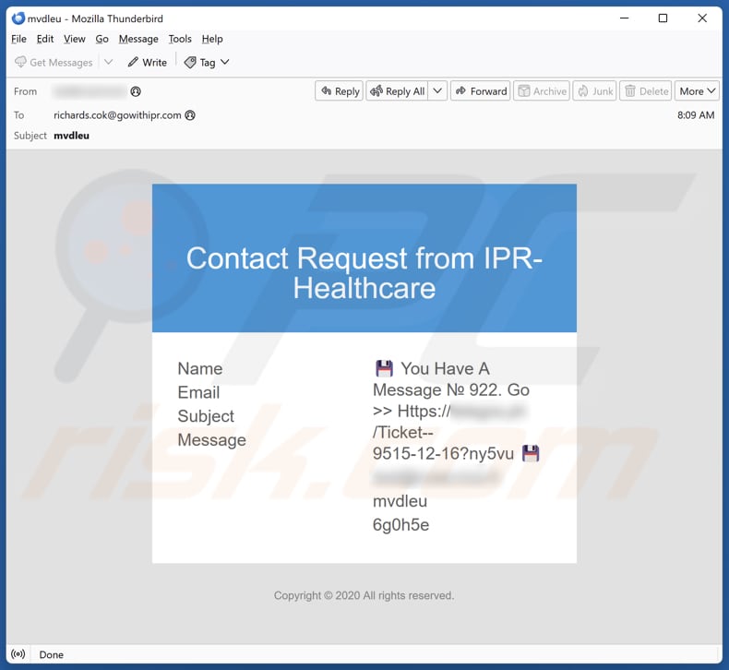729x670 pixels.
Task: Click the 'Name' field label
Action: click(200, 369)
